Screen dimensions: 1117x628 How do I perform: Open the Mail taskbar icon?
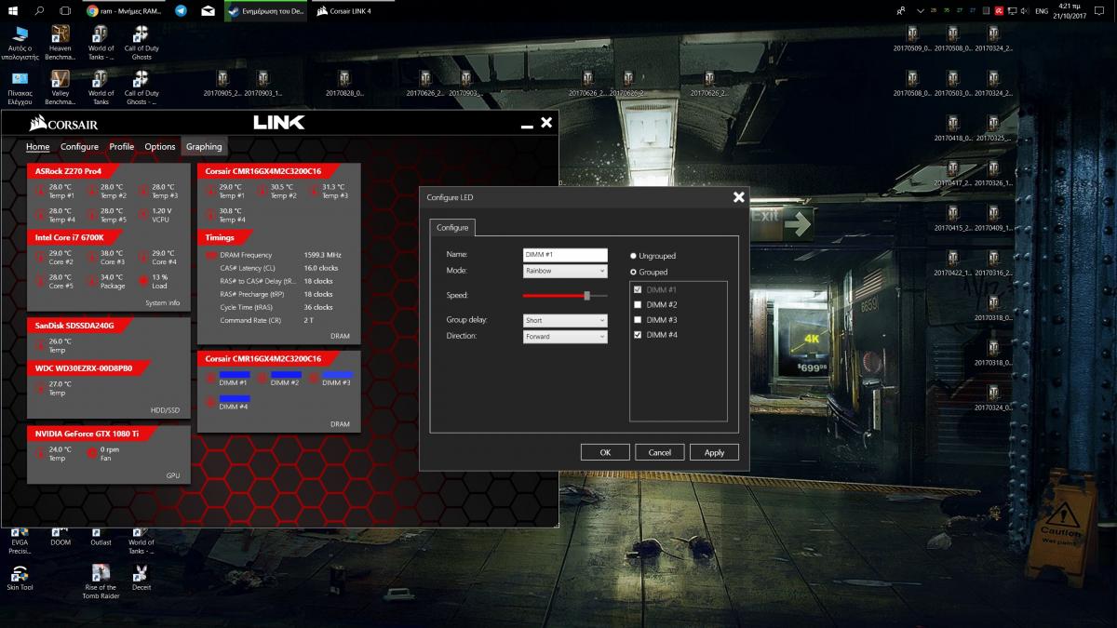tap(209, 11)
